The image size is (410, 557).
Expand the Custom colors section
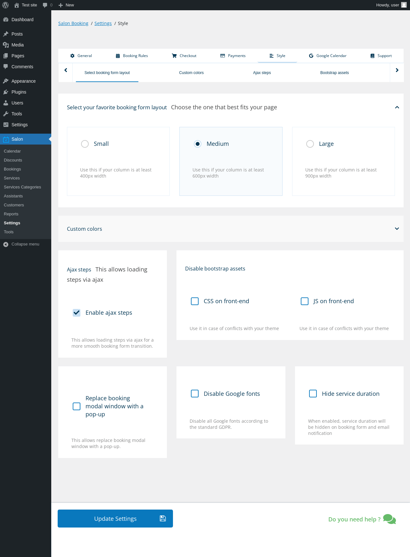397,229
